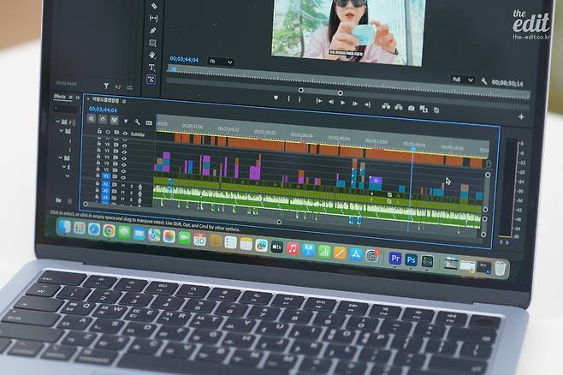Expand the first folder in Effects panel

(x=59, y=122)
